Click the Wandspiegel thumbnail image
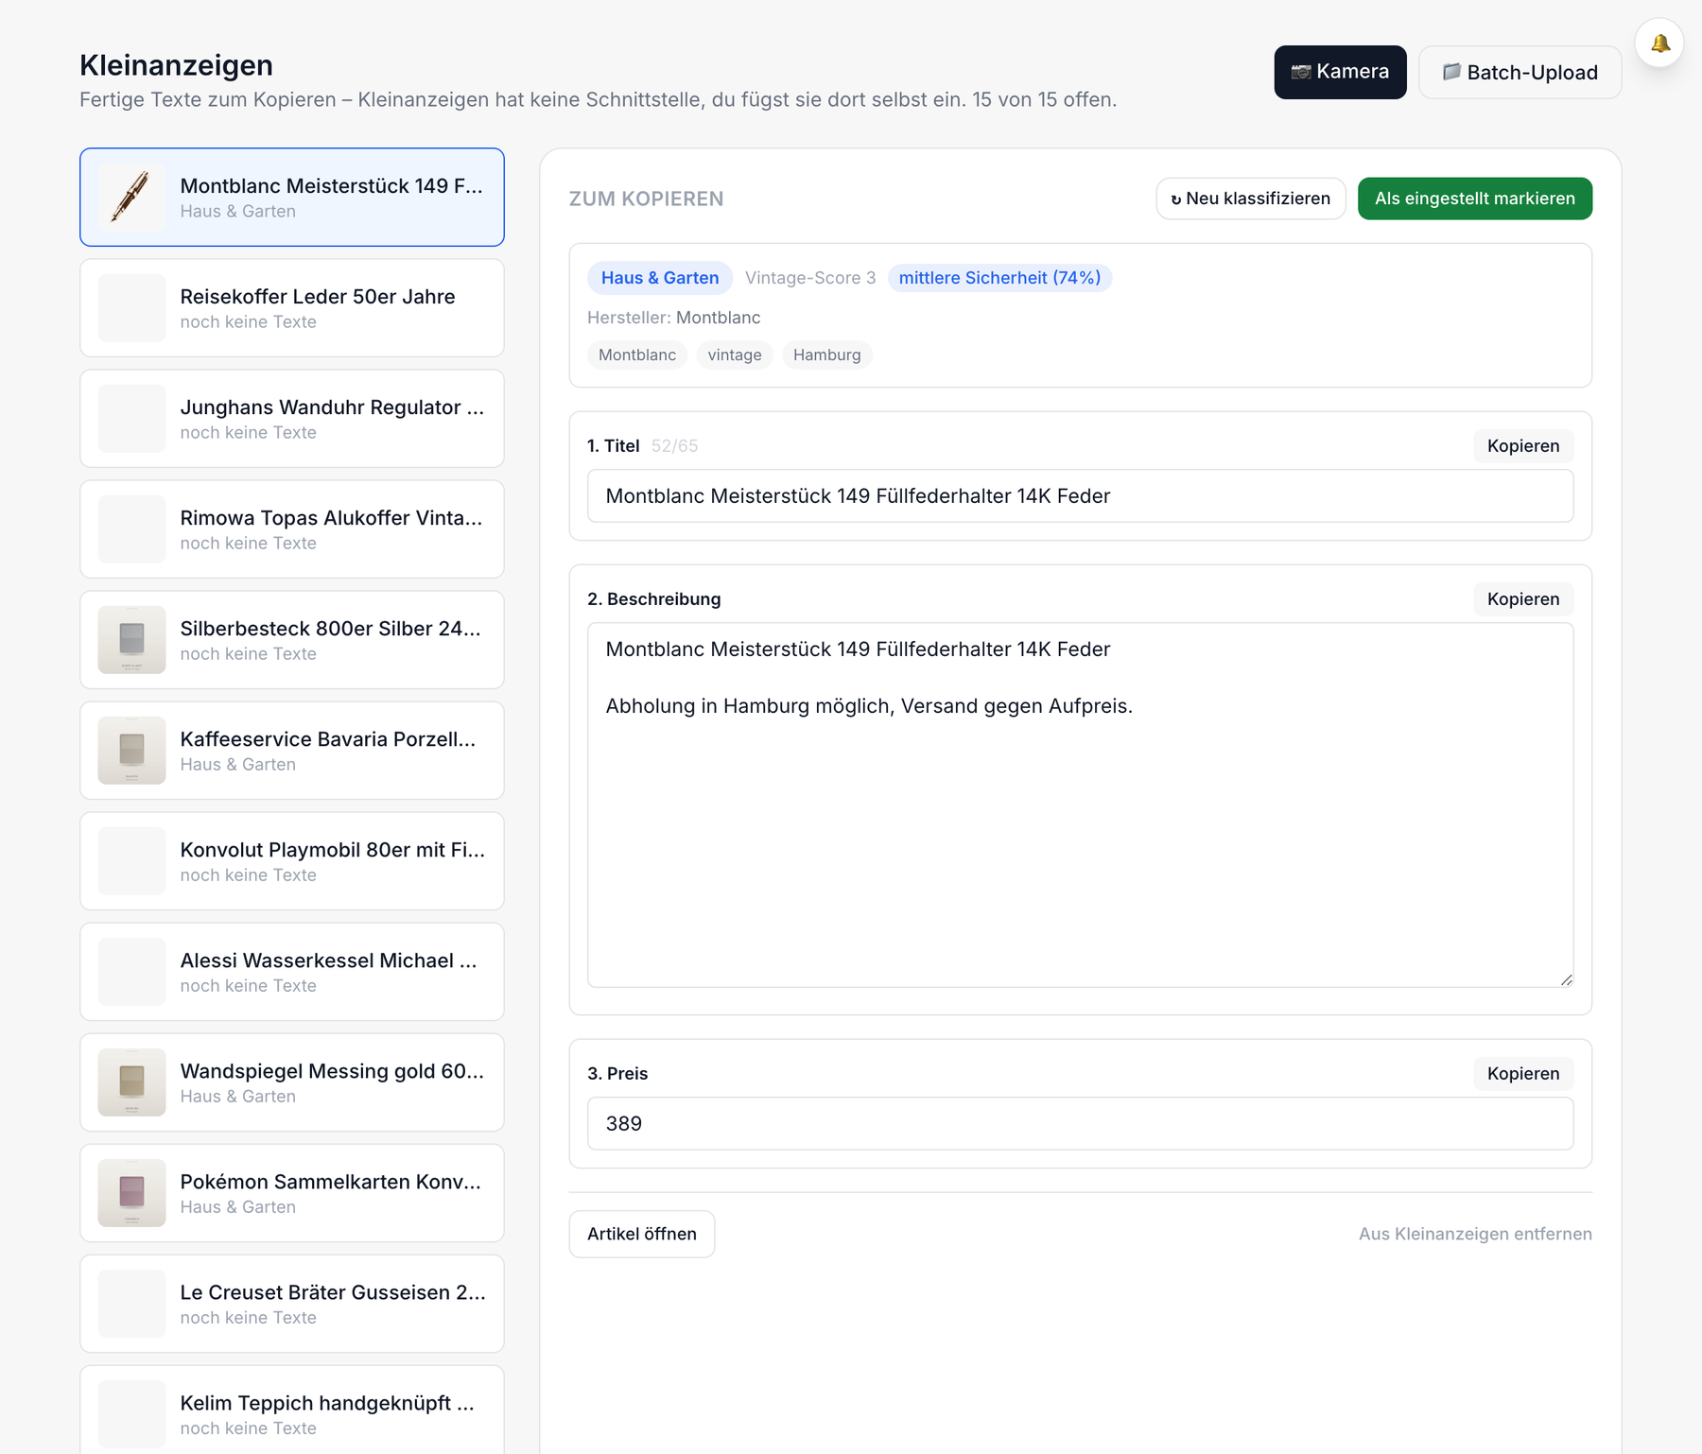Screen dimensions: 1702x1454 coord(131,1082)
